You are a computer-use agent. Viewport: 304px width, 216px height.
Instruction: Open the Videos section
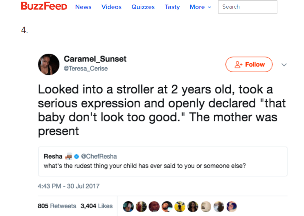tap(111, 7)
